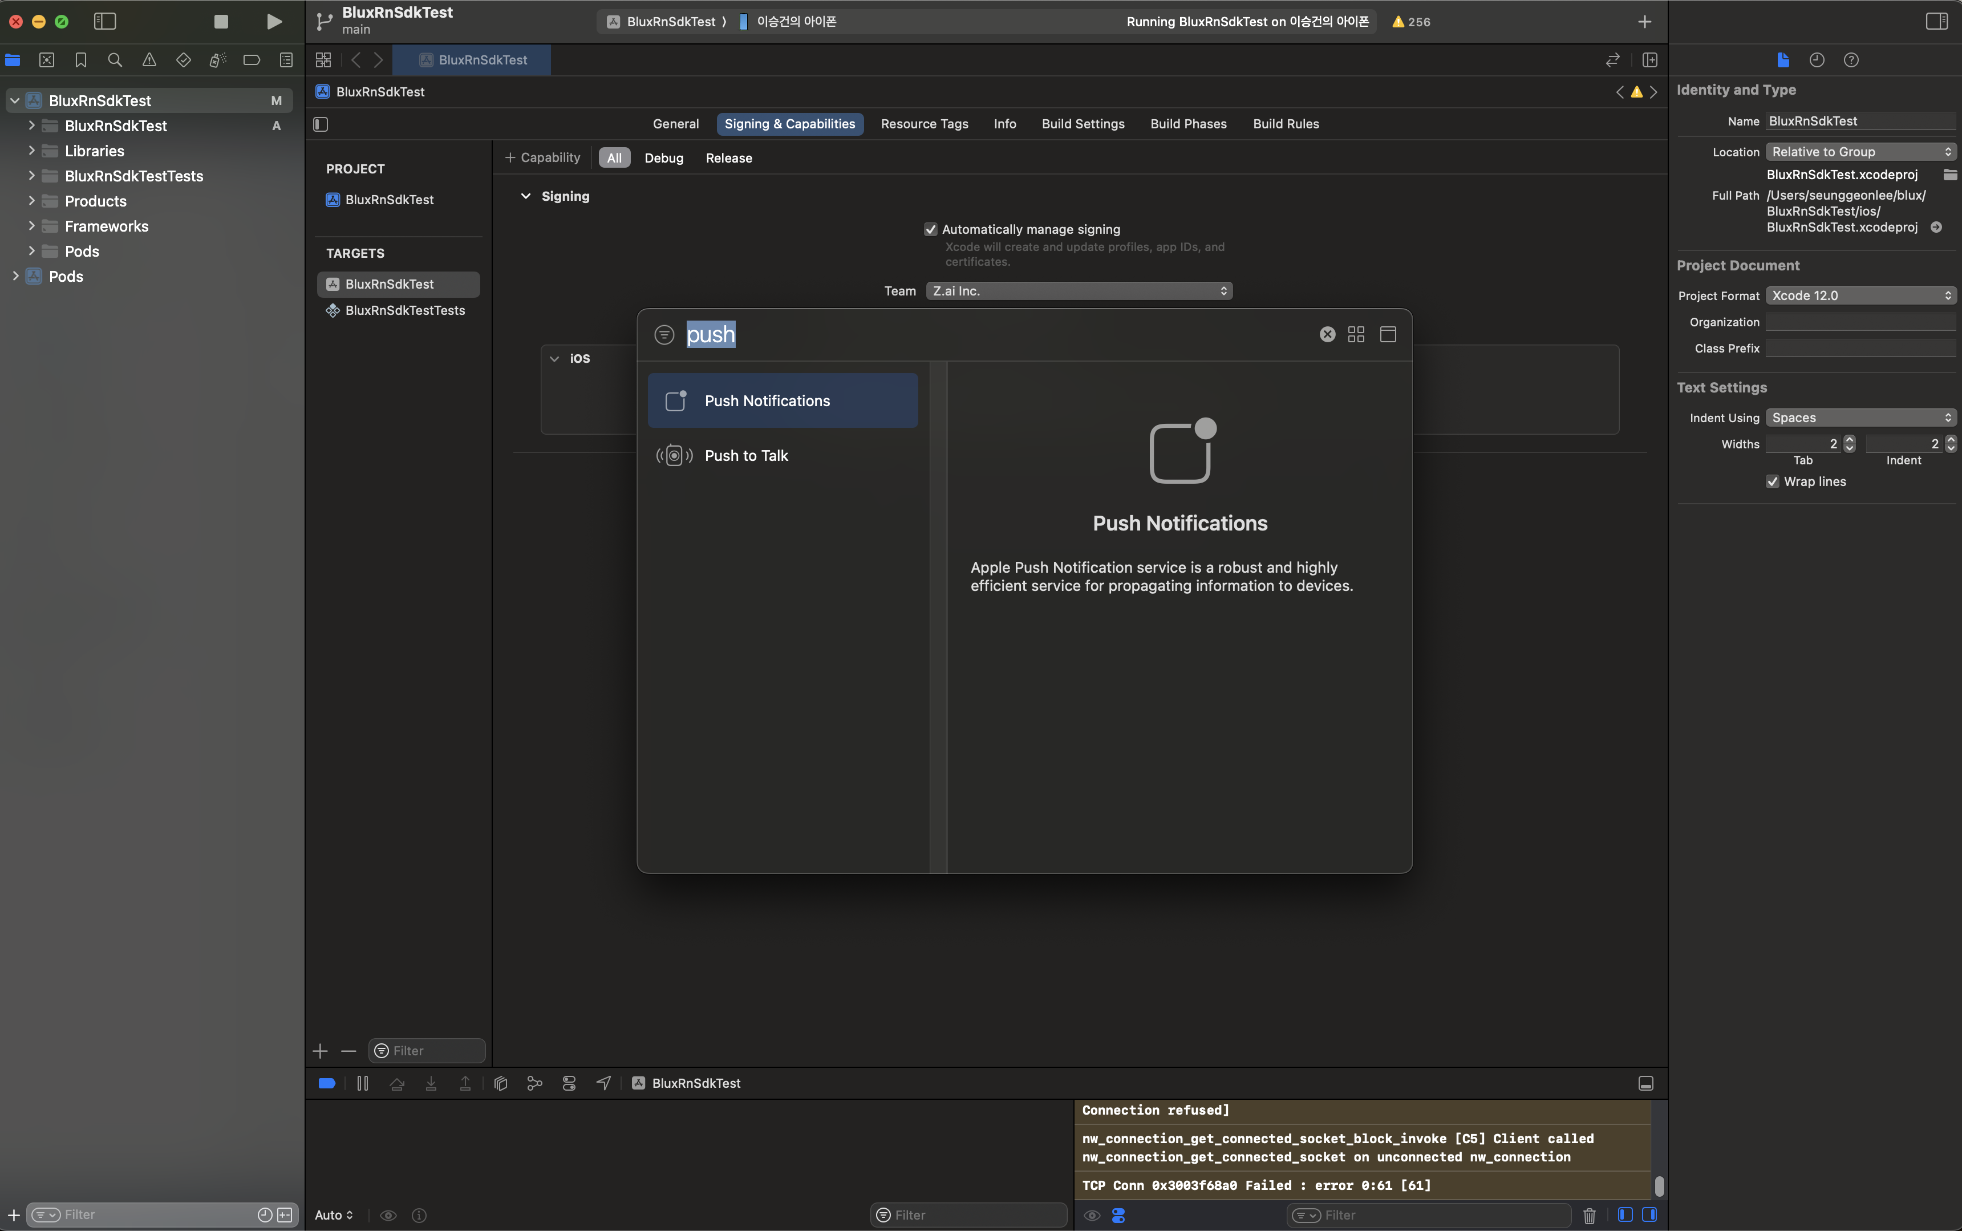Open the Debug navigator icon

coord(217,60)
